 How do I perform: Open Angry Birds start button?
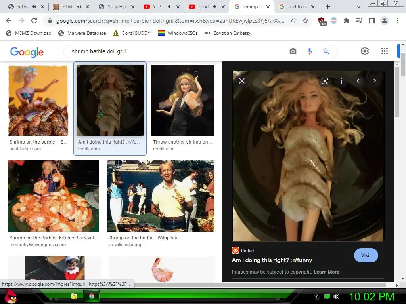tap(11, 296)
